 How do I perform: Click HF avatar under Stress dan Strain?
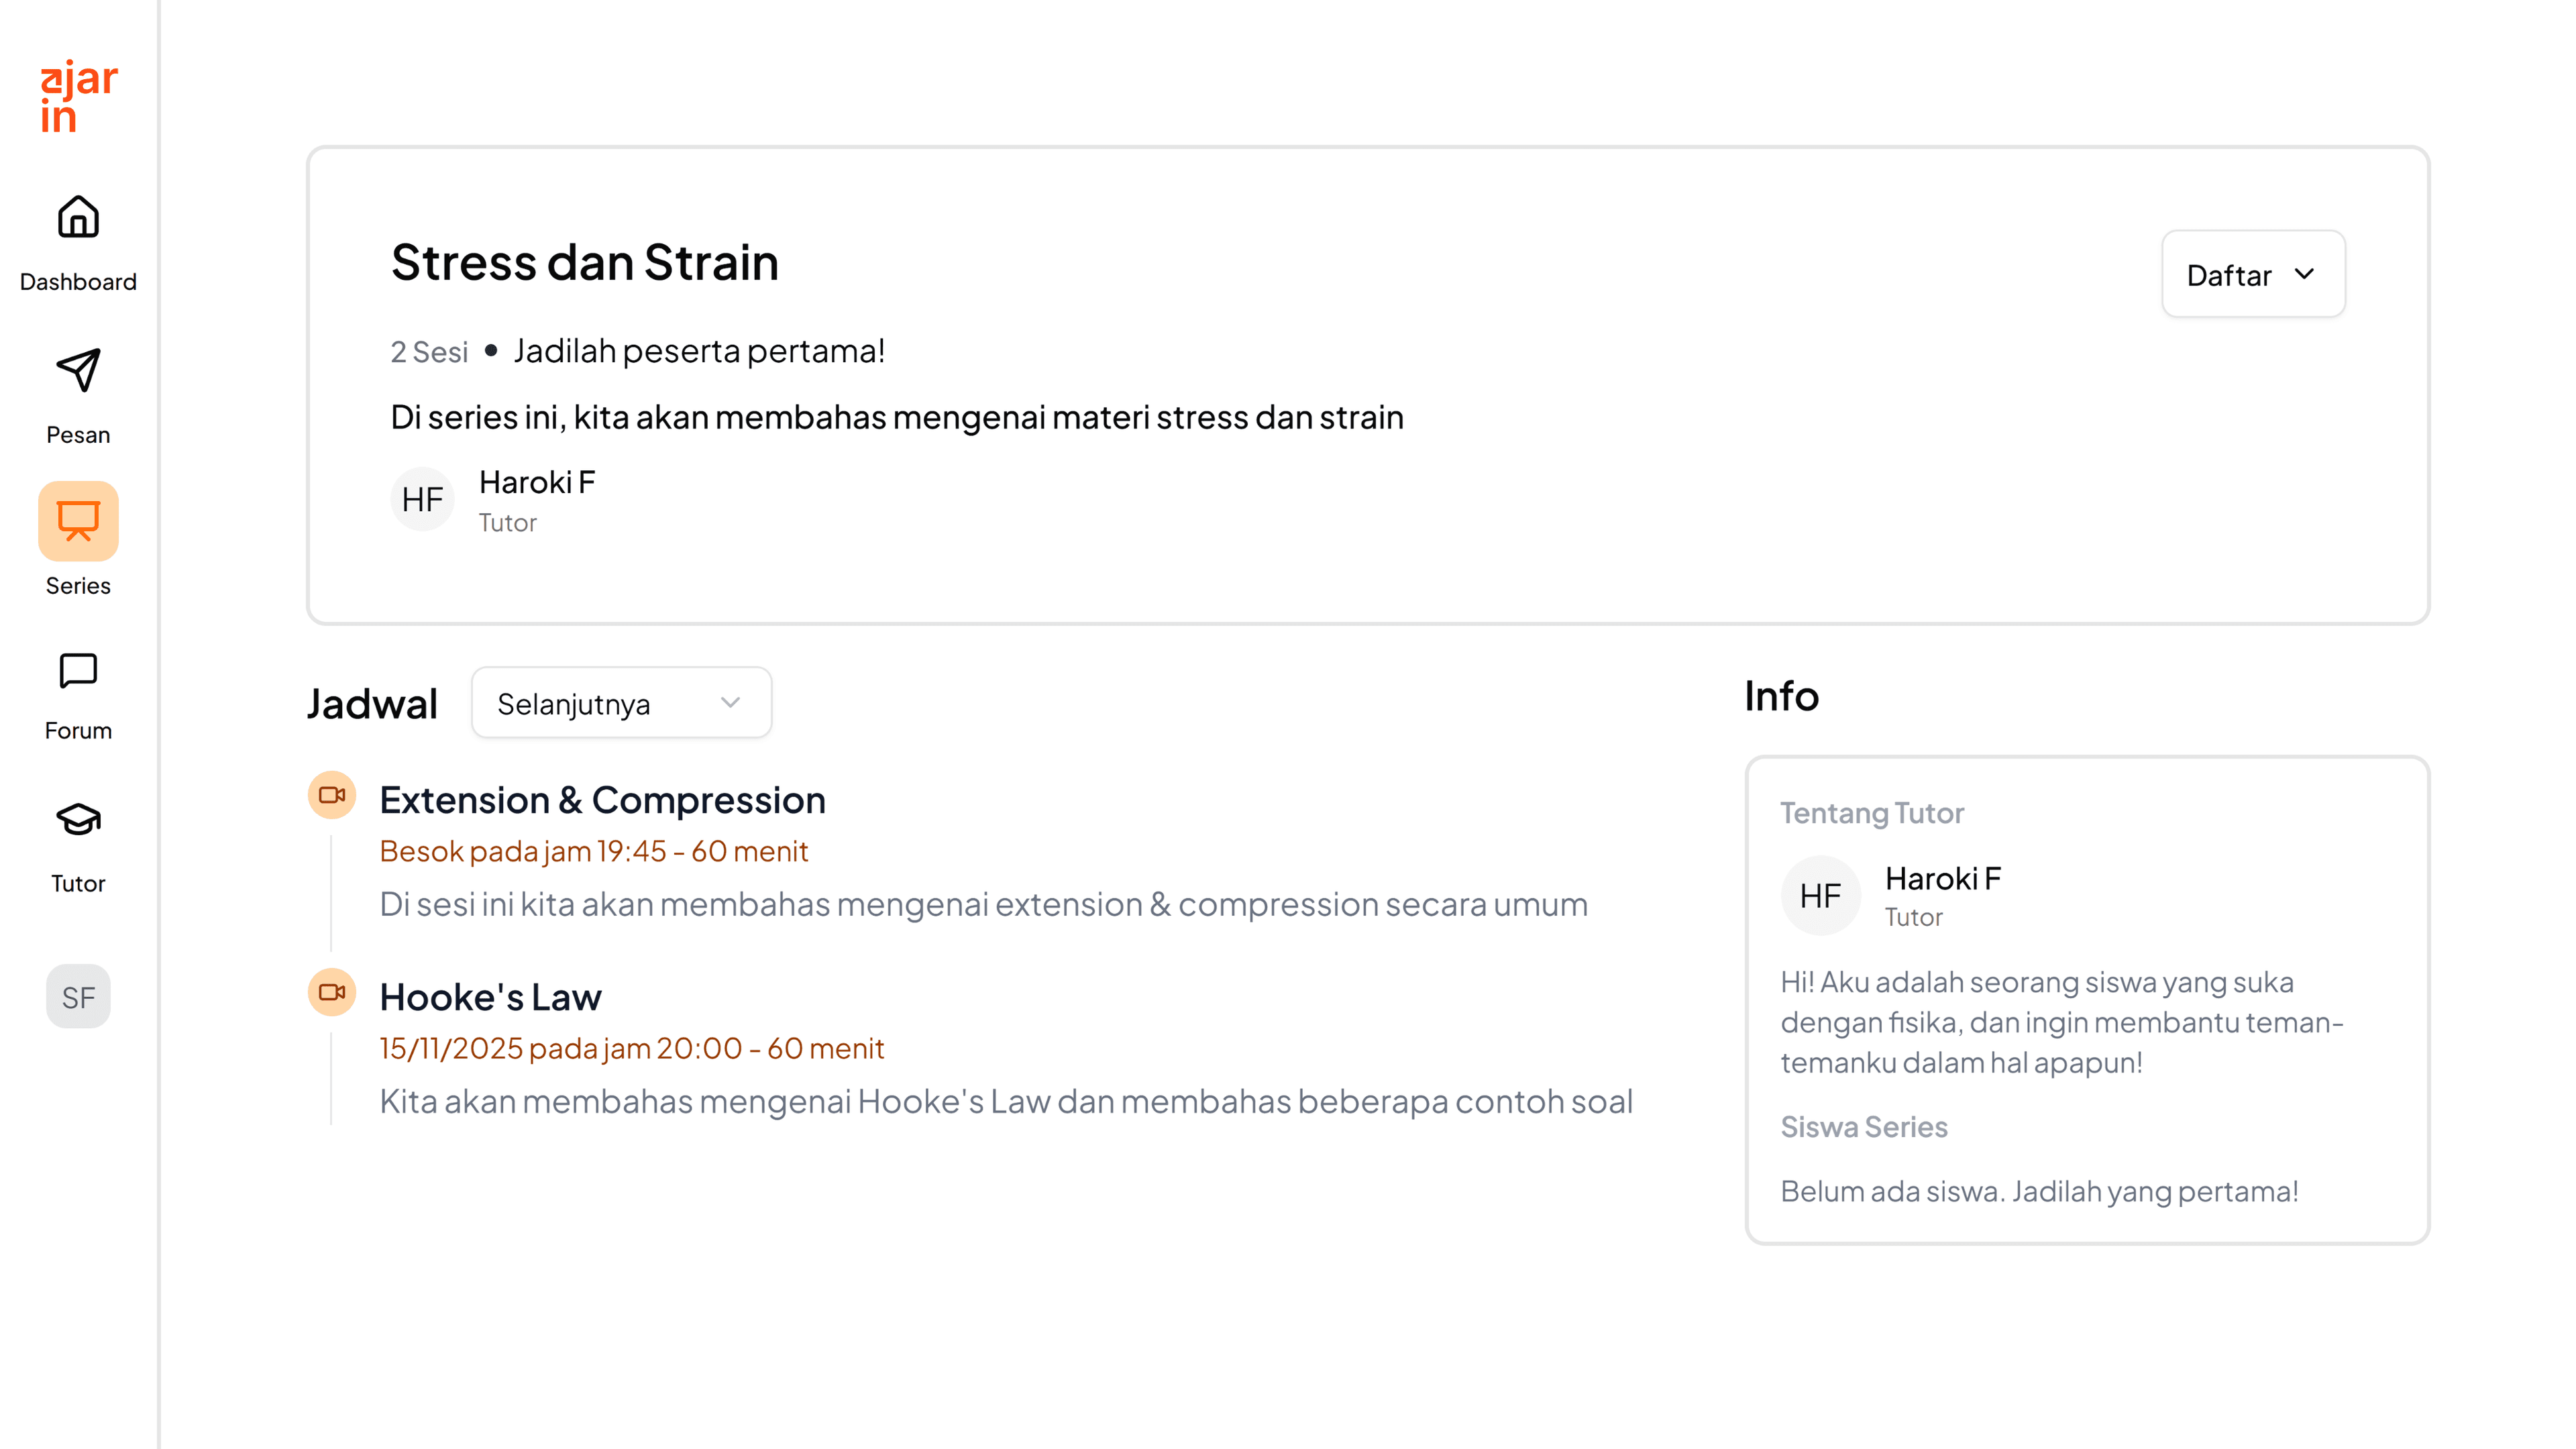click(x=422, y=500)
